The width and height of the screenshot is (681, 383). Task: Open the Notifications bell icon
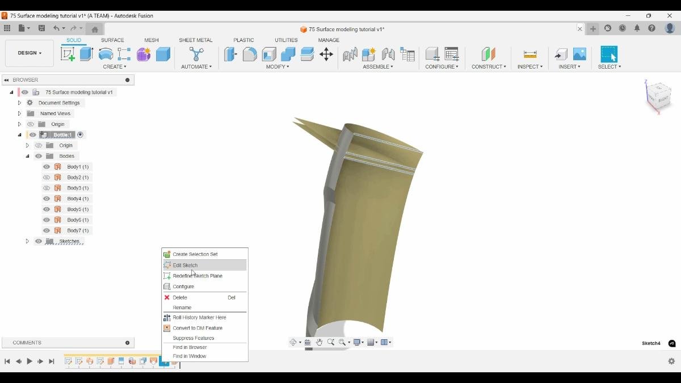[637, 28]
